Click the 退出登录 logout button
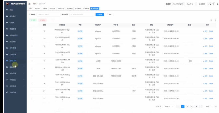 (202, 4)
